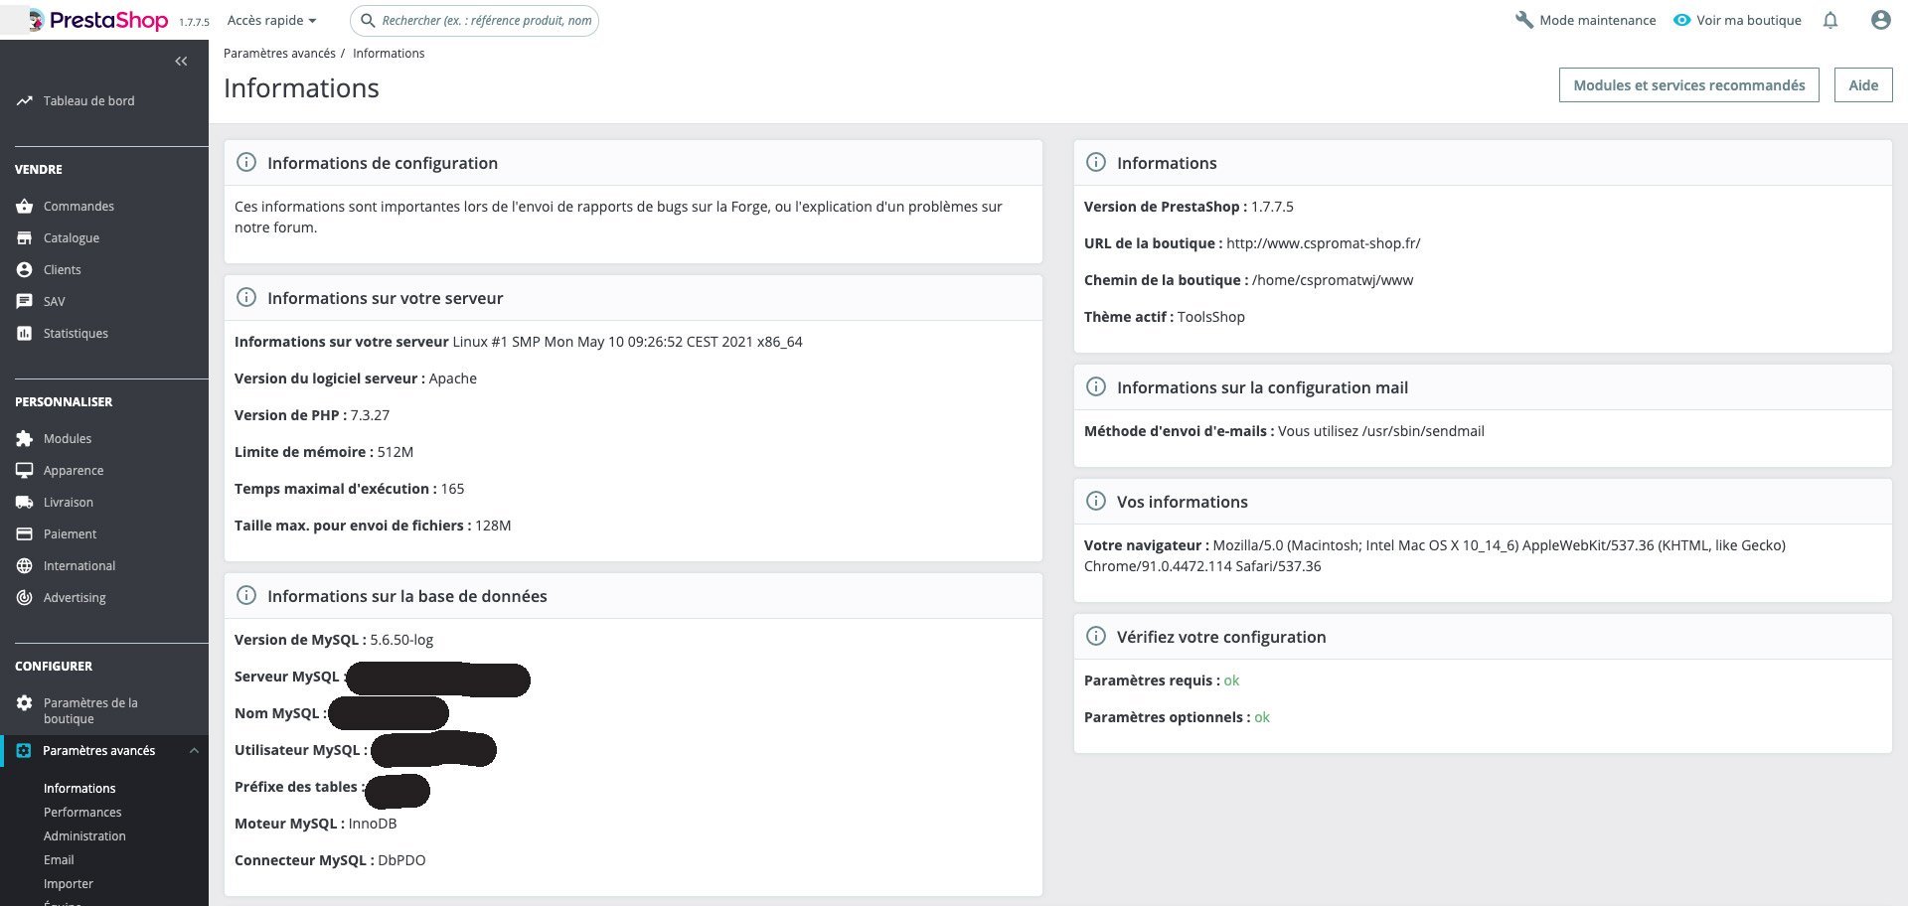This screenshot has width=1908, height=906.
Task: Open the Modules menu
Action: click(68, 438)
